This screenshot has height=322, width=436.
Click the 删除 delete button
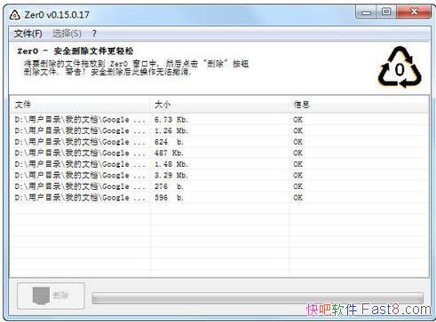point(51,295)
